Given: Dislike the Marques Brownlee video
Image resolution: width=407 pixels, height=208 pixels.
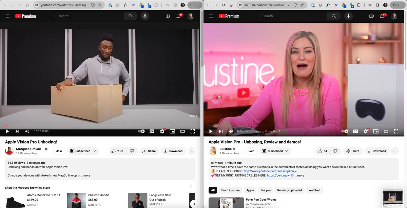Looking at the screenshot, I should 132,151.
